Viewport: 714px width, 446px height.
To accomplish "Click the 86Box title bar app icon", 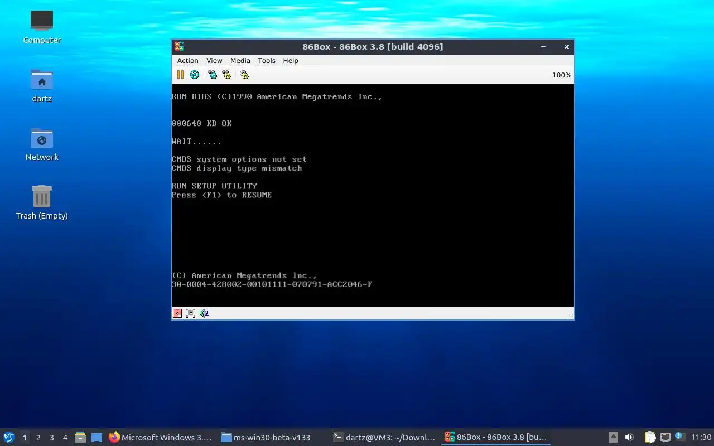I will pyautogui.click(x=178, y=47).
